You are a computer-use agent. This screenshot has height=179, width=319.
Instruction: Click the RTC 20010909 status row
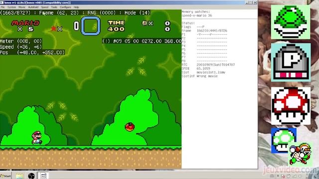click(x=208, y=65)
